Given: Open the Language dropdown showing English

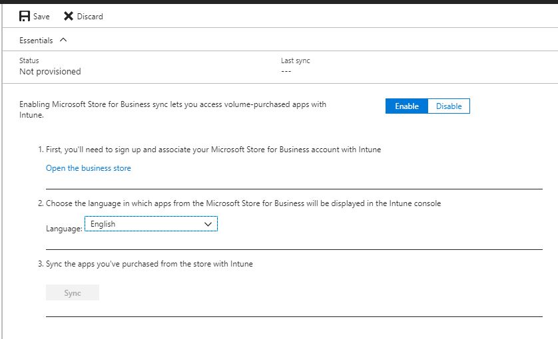Looking at the screenshot, I should coord(151,224).
